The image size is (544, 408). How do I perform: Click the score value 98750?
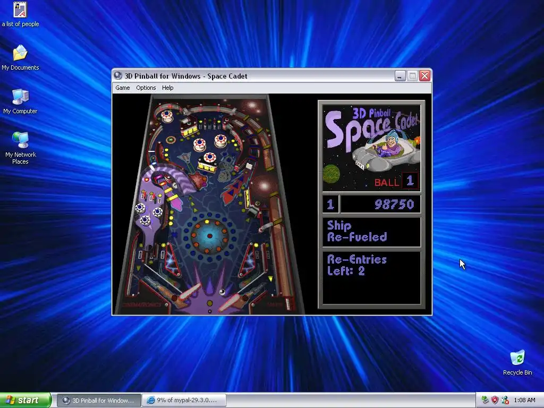click(394, 205)
